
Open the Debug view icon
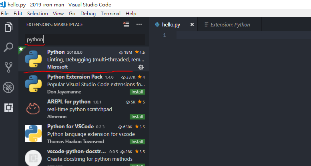click(8, 87)
